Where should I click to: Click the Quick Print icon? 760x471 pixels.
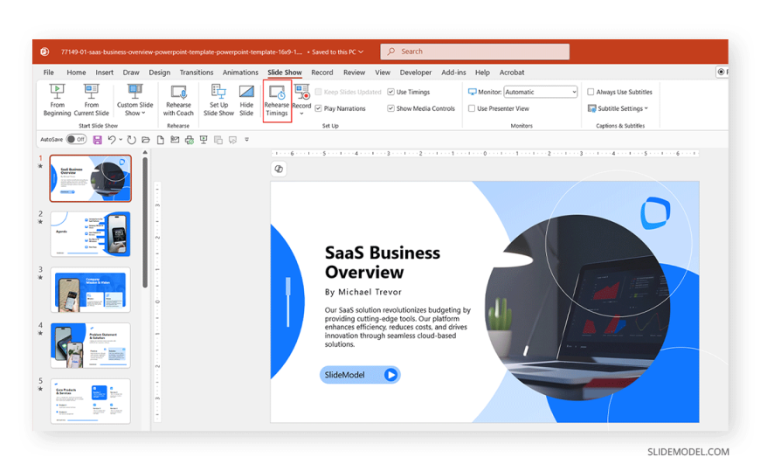point(190,140)
